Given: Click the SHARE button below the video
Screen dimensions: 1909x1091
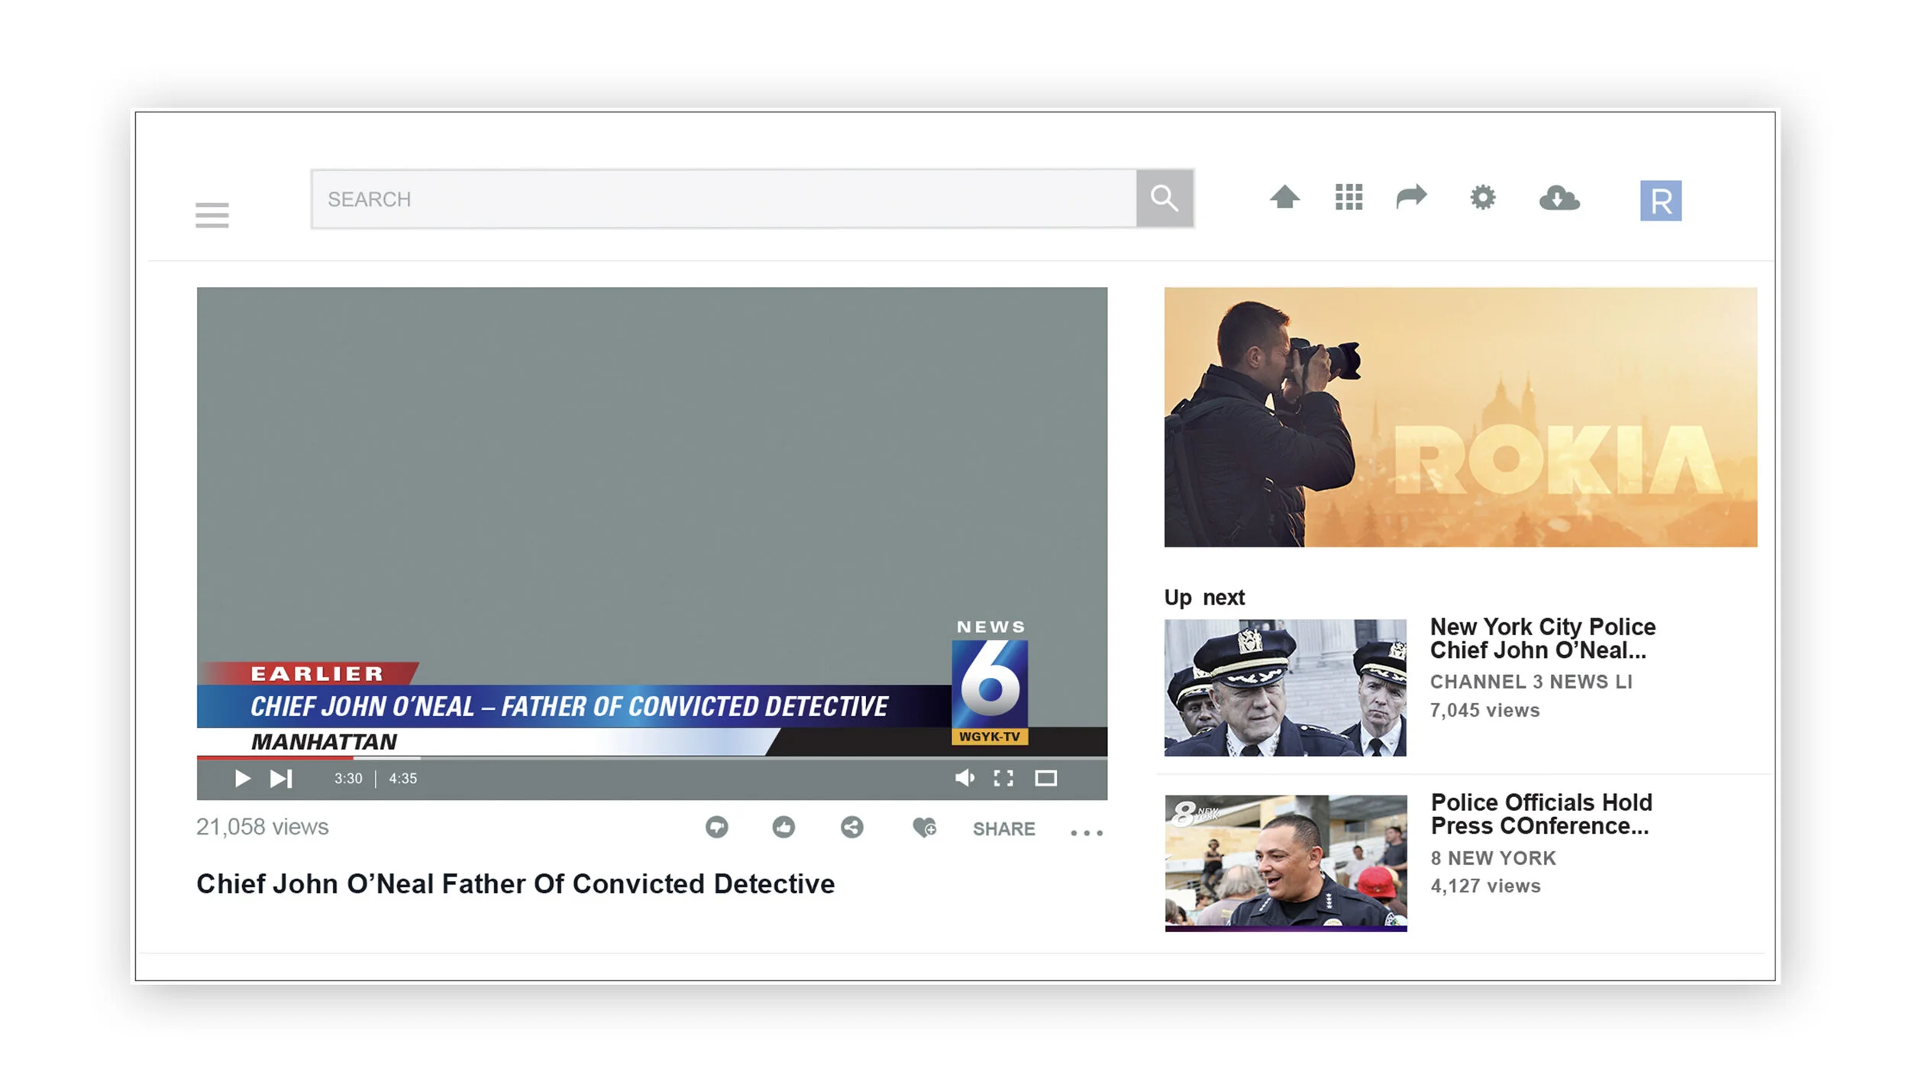Looking at the screenshot, I should pyautogui.click(x=1005, y=829).
